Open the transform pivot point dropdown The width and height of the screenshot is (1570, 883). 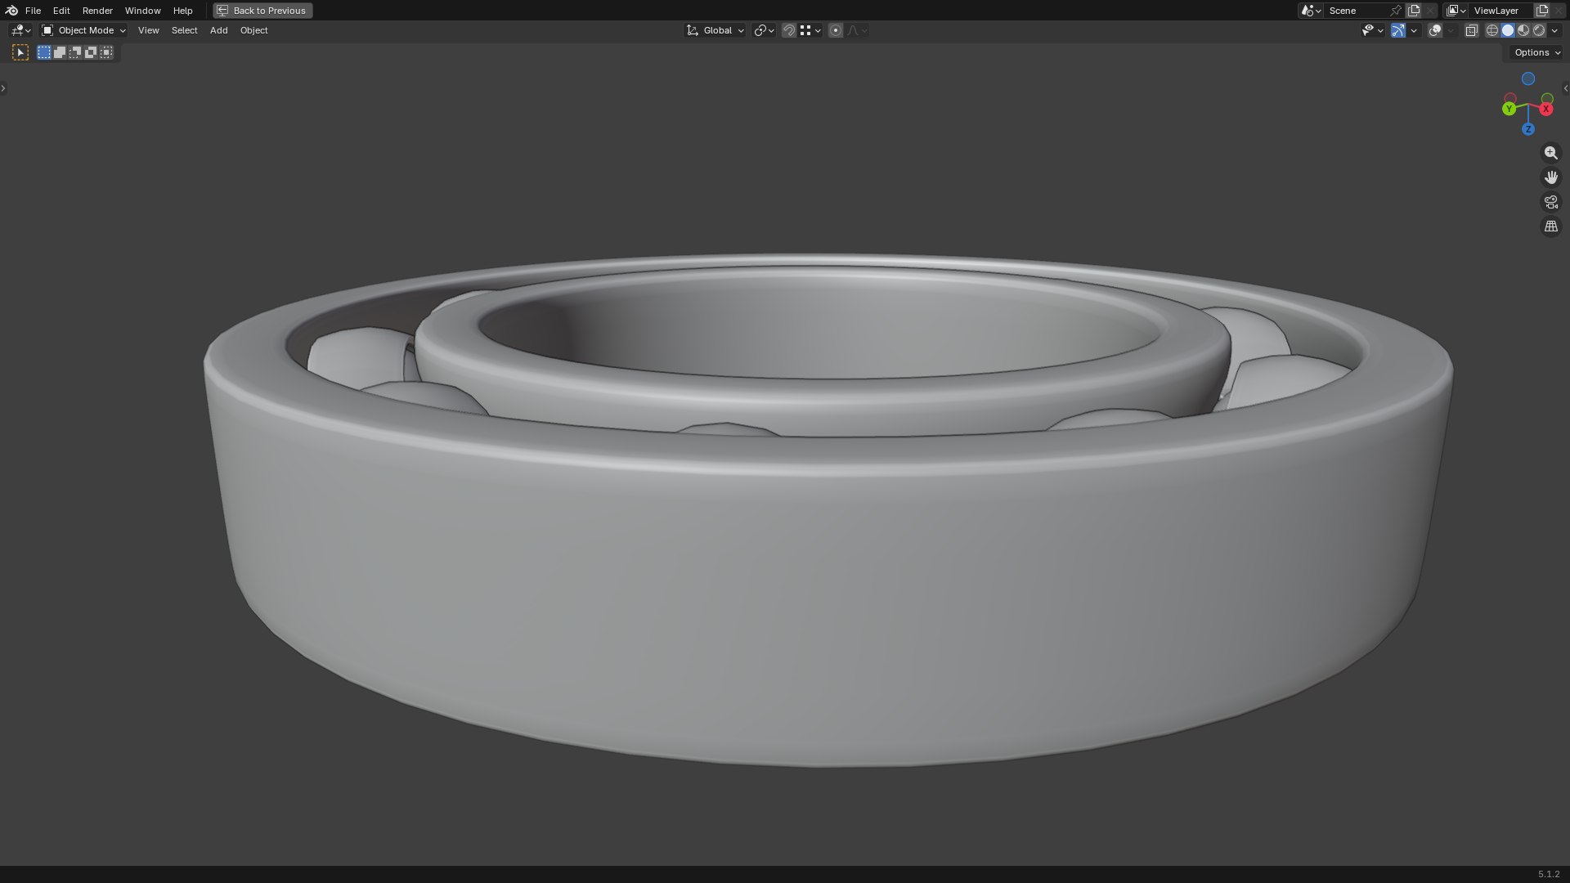[x=764, y=30]
